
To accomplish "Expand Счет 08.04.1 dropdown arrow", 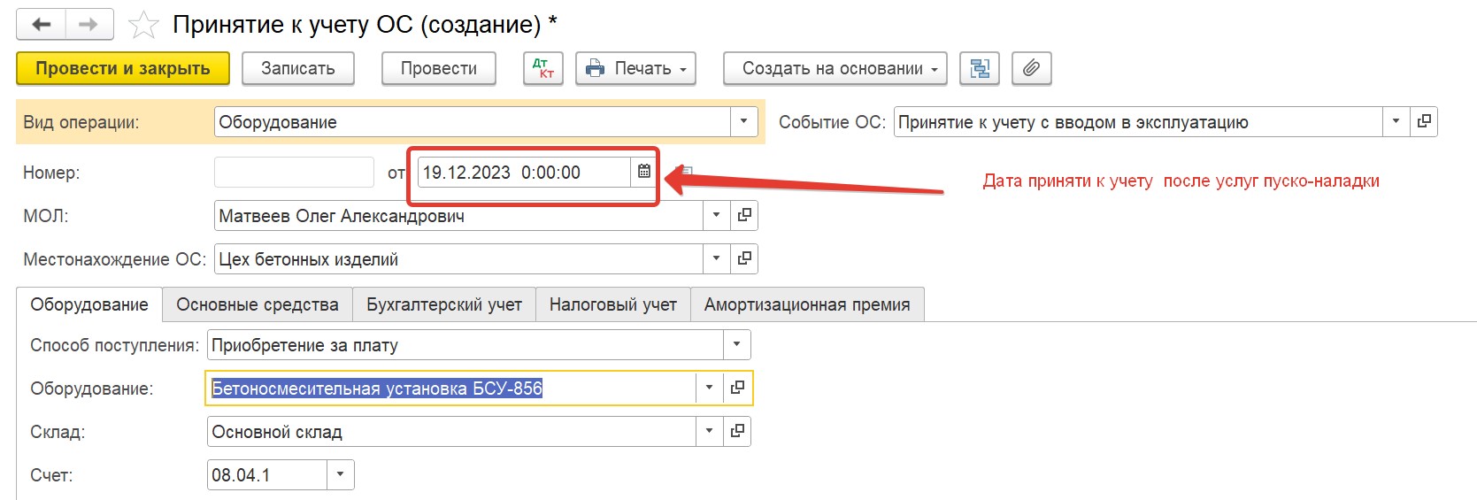I will [x=340, y=474].
